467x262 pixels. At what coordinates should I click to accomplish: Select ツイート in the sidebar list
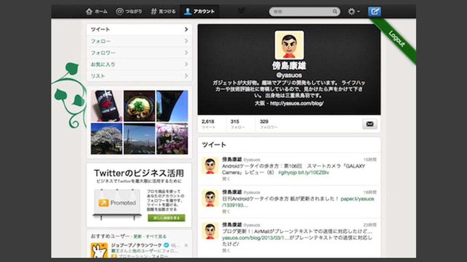[x=139, y=29]
